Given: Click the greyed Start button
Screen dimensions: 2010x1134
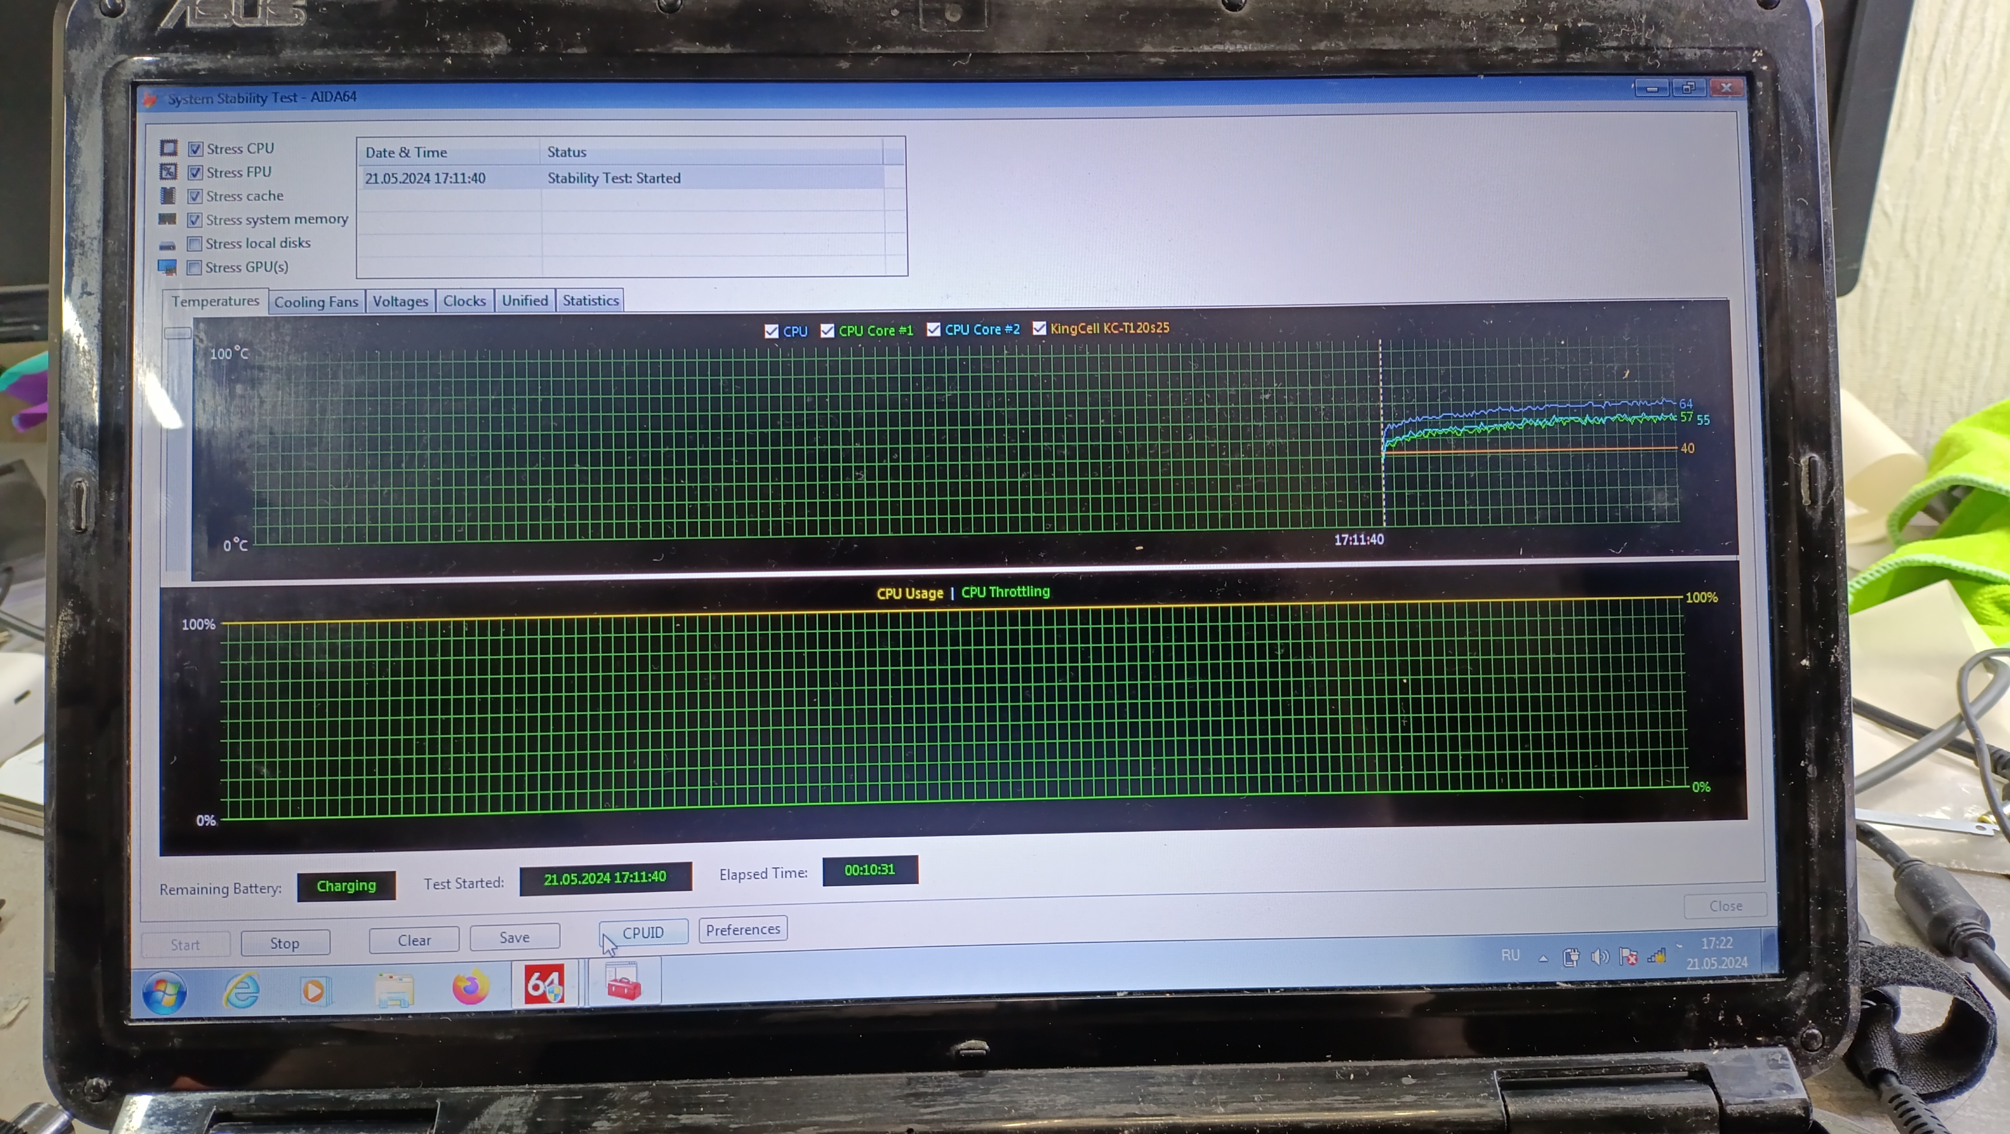Looking at the screenshot, I should point(186,944).
